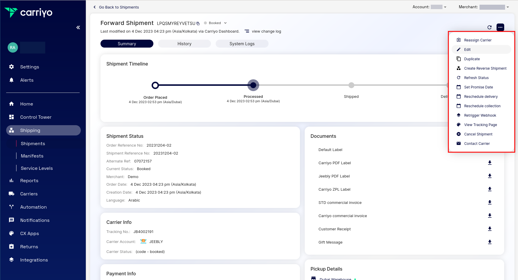Viewport: 518px width, 280px height.
Task: Open the Shipments sub-item
Action: point(33,143)
